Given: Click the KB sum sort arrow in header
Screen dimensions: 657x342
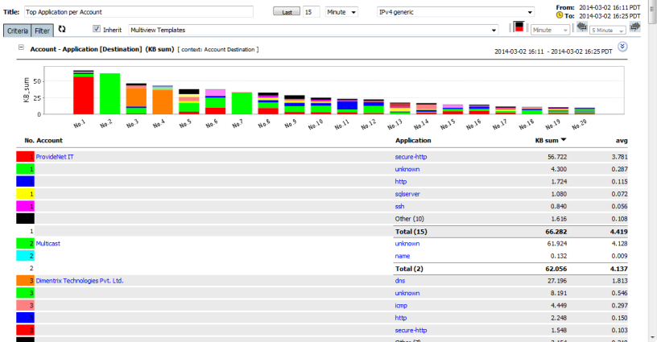Looking at the screenshot, I should coord(564,140).
